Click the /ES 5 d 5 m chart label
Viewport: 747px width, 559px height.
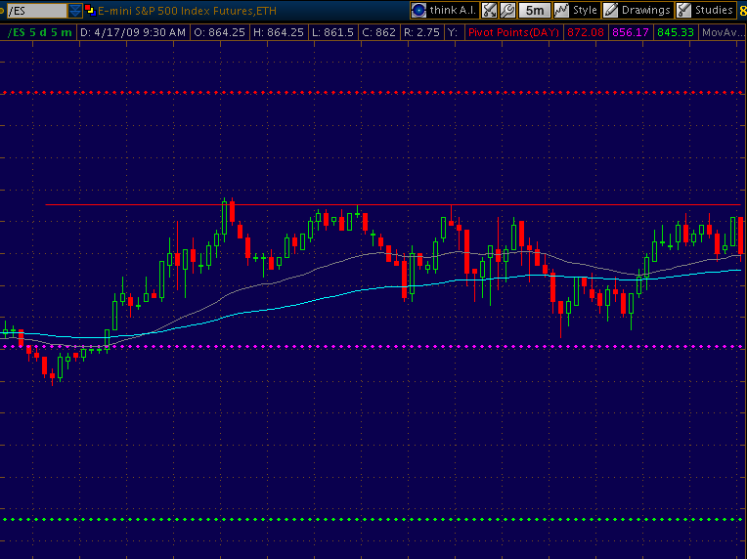pos(40,32)
